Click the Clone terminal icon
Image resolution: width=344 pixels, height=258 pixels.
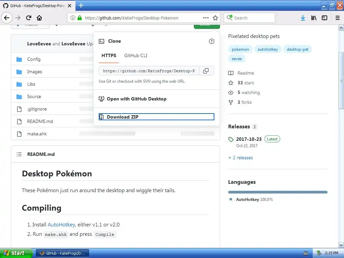point(101,41)
